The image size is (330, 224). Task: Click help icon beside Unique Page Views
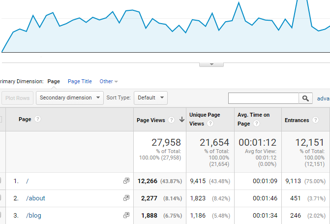click(x=210, y=124)
